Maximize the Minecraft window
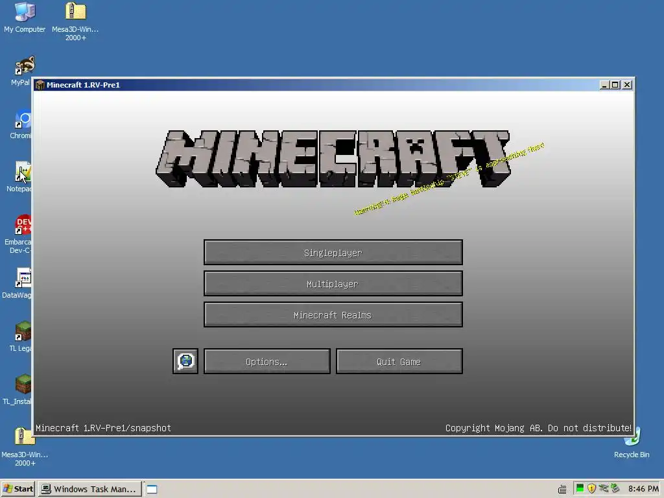The height and width of the screenshot is (498, 664). (x=615, y=85)
